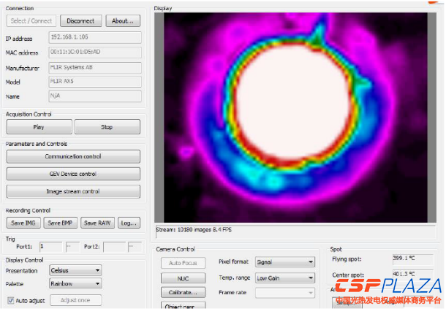Image resolution: width=446 pixels, height=311 pixels.
Task: Click the IP address field
Action: tap(94, 38)
